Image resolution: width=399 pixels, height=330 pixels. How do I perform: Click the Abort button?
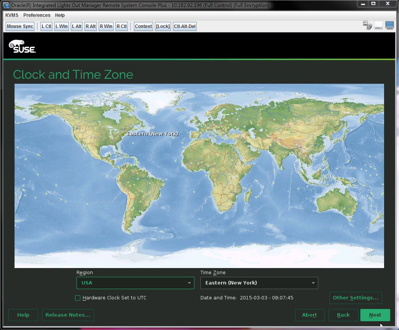pyautogui.click(x=309, y=315)
